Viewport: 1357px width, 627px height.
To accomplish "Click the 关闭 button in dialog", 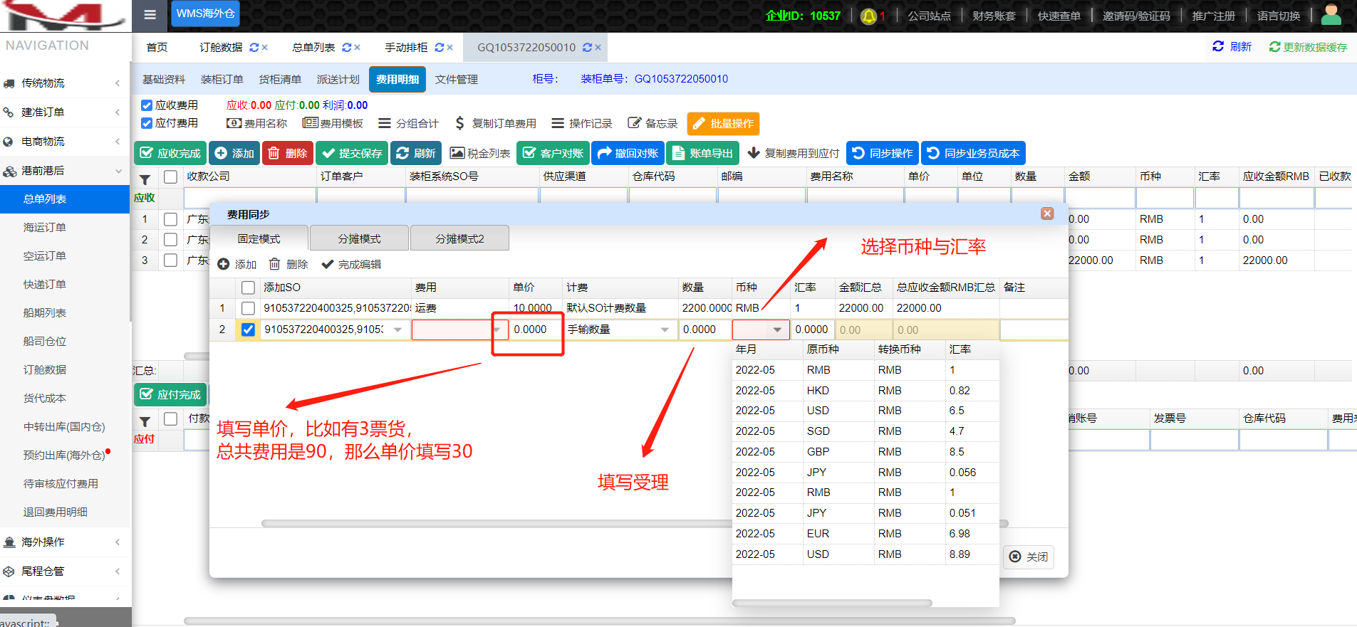I will [x=1029, y=557].
